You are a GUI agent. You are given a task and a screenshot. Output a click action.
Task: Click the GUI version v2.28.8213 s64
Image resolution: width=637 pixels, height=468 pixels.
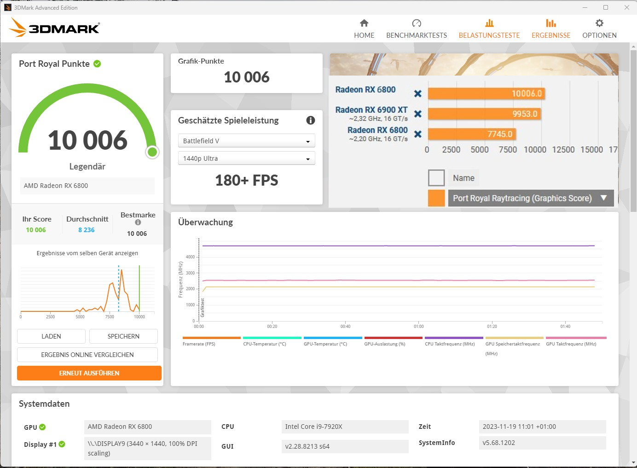click(x=345, y=446)
